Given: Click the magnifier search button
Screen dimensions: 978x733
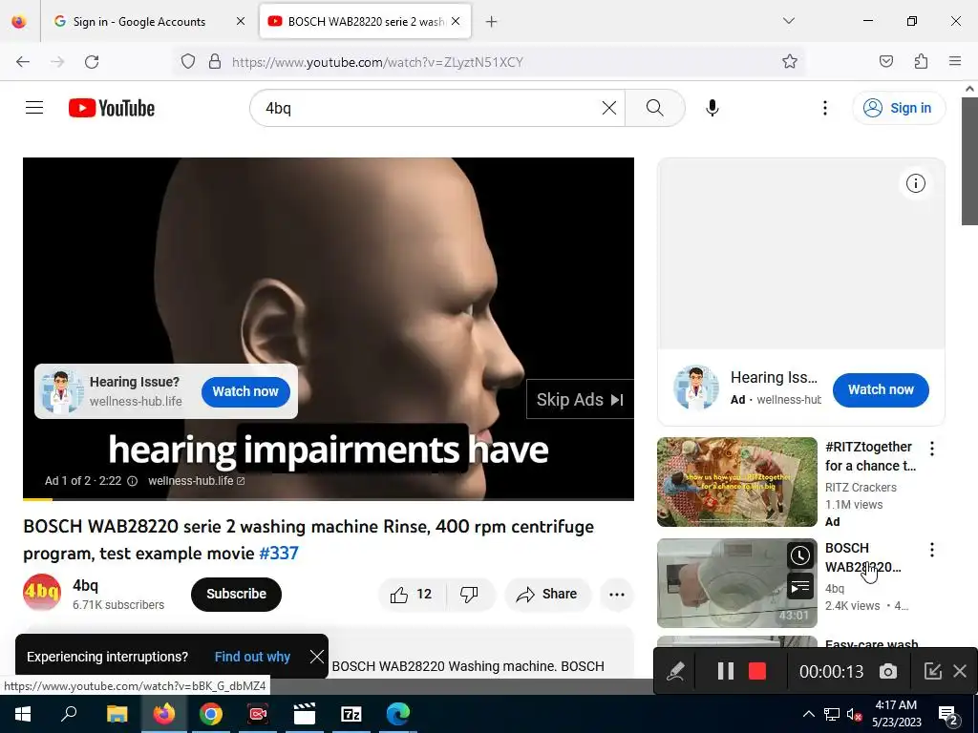Looking at the screenshot, I should [x=655, y=108].
